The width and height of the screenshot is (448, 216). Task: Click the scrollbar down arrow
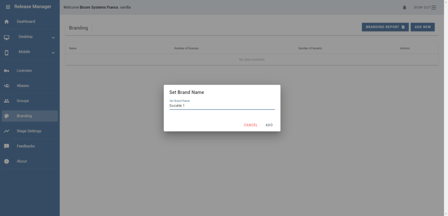click(446, 214)
